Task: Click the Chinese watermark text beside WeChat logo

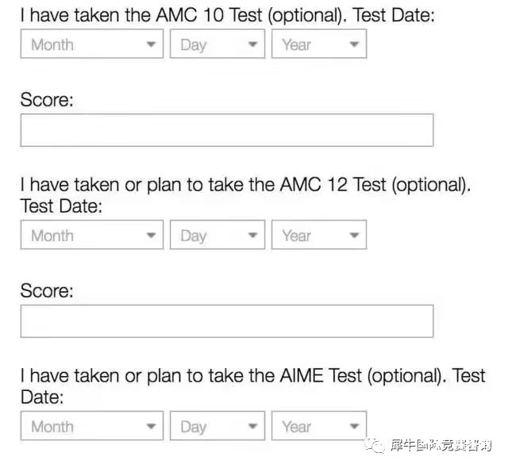Action: click(x=441, y=446)
